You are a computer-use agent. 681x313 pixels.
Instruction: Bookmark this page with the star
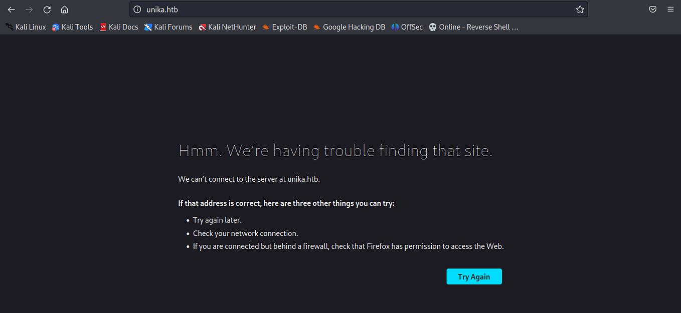[580, 10]
